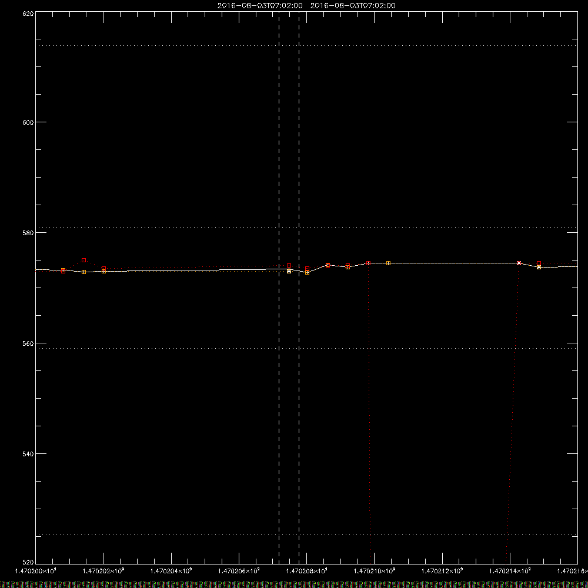Select the white asterisk data marker on the curve
The height and width of the screenshot is (588, 588).
pos(519,263)
